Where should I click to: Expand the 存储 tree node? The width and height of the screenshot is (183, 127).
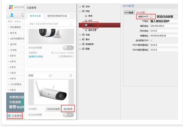click(x=80, y=35)
